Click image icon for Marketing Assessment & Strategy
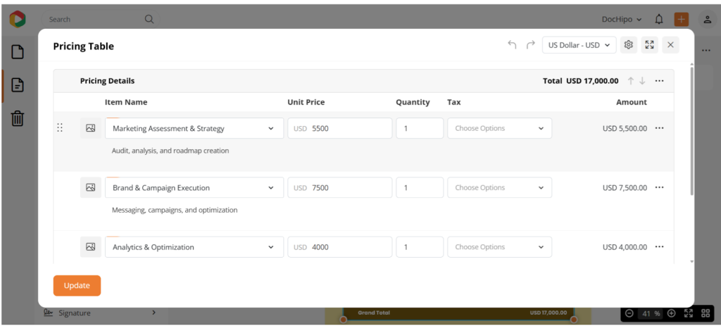The width and height of the screenshot is (721, 326). (90, 128)
